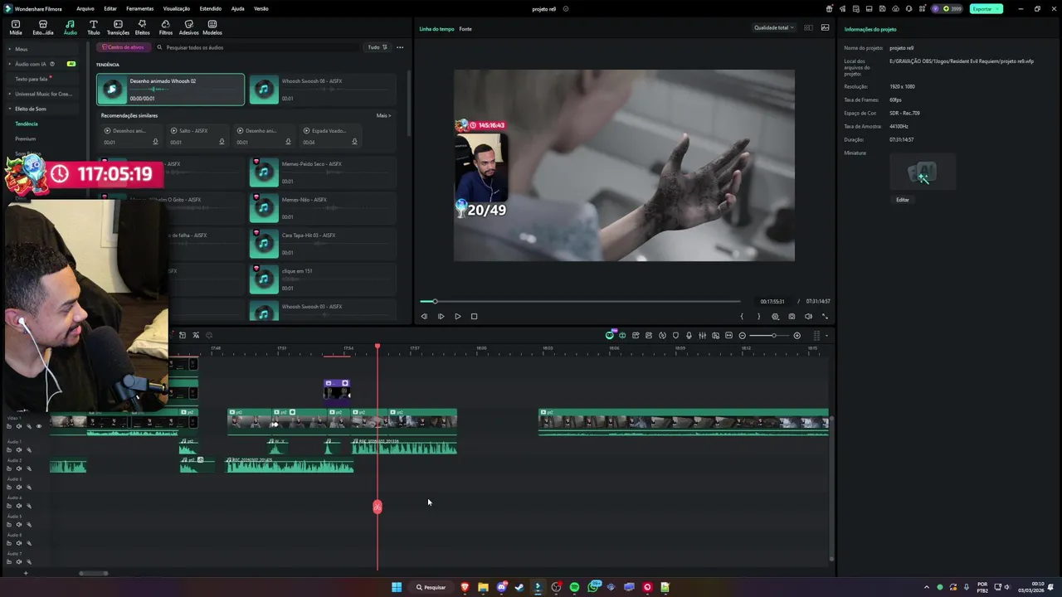
Task: Open the Editar menu
Action: click(110, 8)
